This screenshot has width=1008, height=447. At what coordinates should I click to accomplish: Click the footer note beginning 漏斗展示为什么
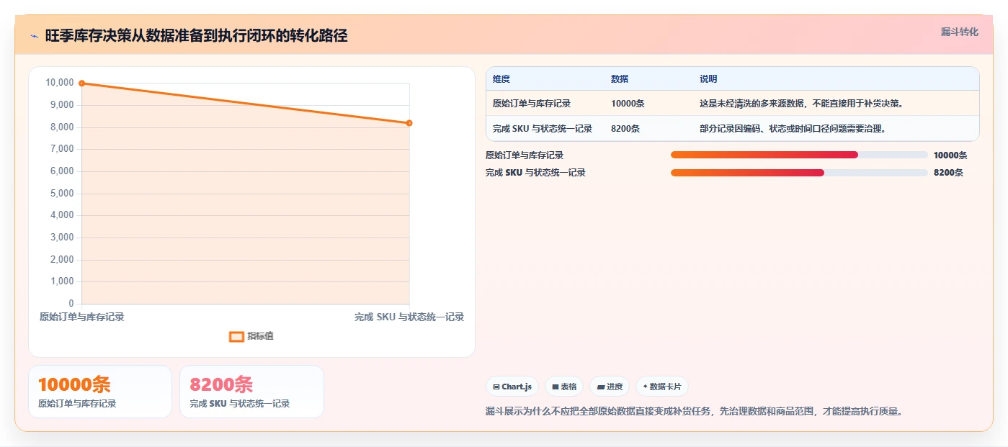[695, 412]
